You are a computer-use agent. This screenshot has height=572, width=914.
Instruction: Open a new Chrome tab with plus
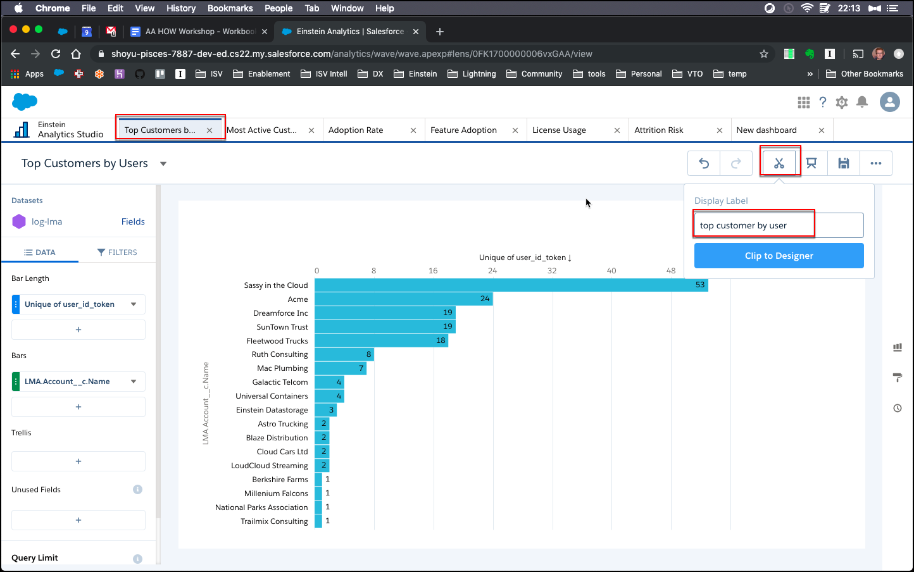click(x=440, y=32)
